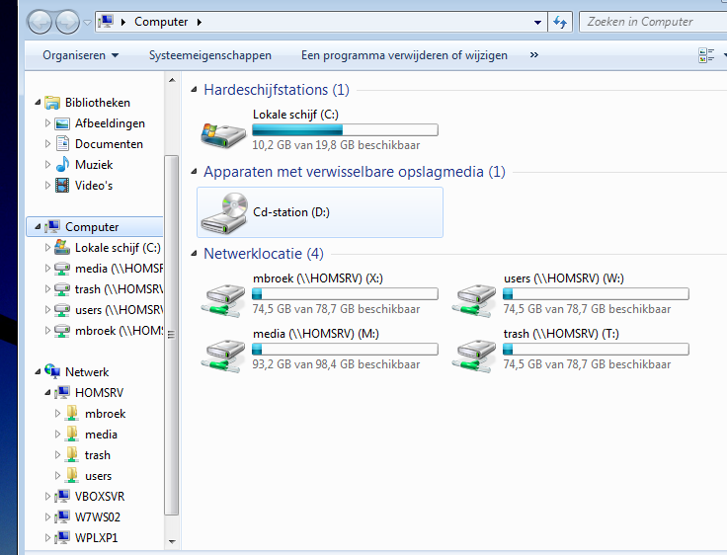The height and width of the screenshot is (555, 727).
Task: Click the Forward navigation arrow button
Action: pyautogui.click(x=68, y=22)
